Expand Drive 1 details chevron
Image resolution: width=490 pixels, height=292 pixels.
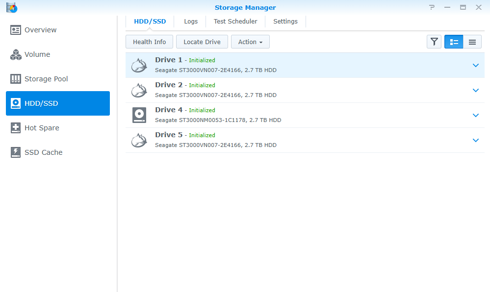pyautogui.click(x=476, y=65)
